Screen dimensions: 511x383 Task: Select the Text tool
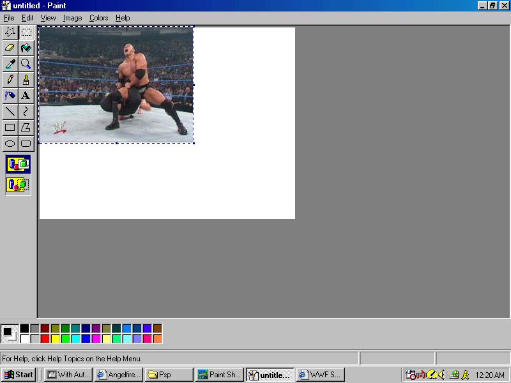26,95
